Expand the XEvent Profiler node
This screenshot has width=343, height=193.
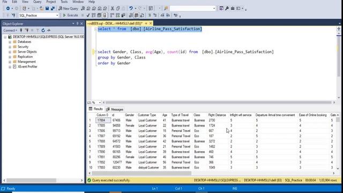point(10,67)
